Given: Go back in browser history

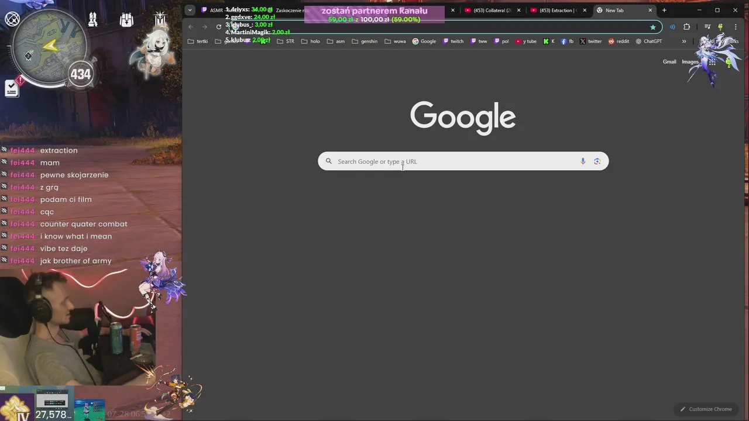Looking at the screenshot, I should (191, 26).
